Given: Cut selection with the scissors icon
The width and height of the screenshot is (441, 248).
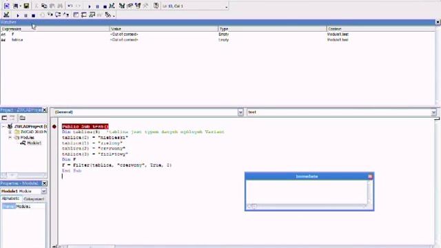Looking at the screenshot, I should [37, 6].
